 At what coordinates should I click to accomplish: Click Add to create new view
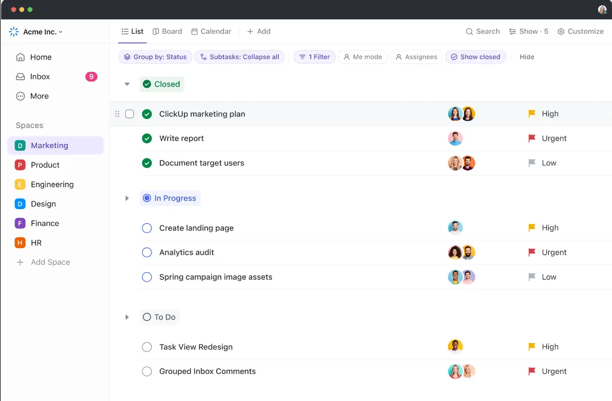point(259,32)
